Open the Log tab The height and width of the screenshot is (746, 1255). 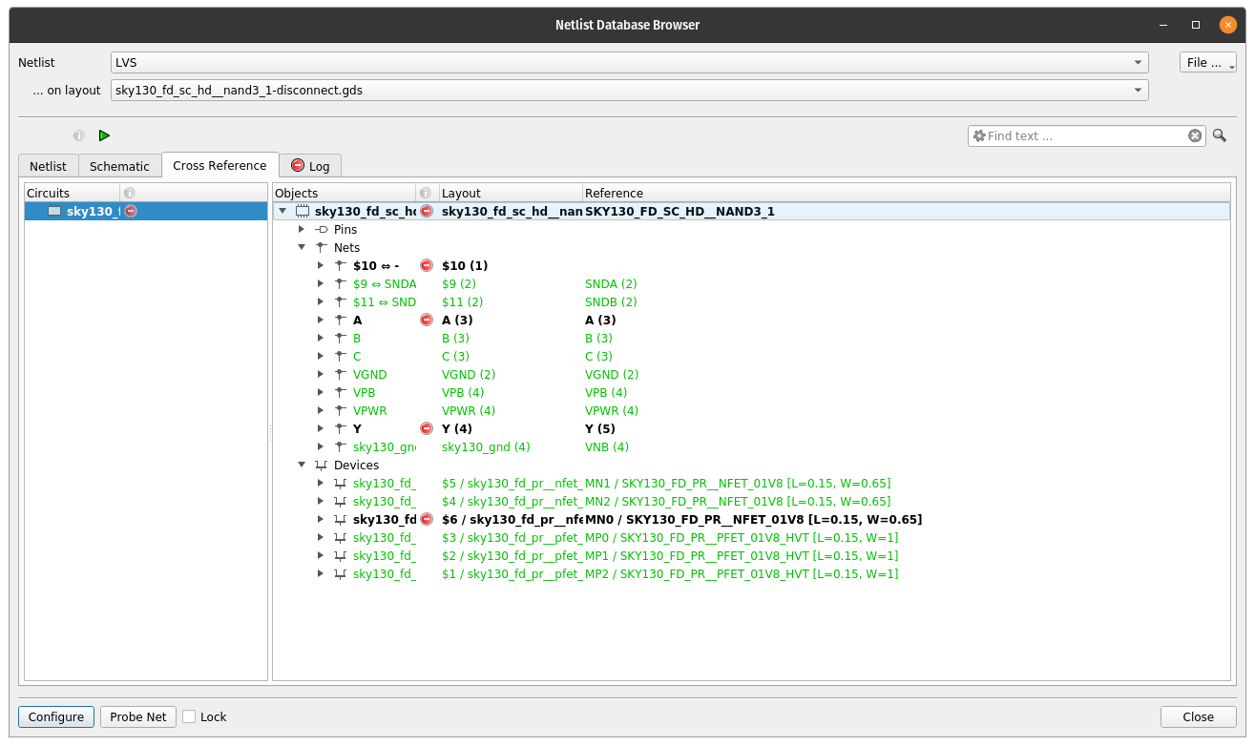pos(310,166)
